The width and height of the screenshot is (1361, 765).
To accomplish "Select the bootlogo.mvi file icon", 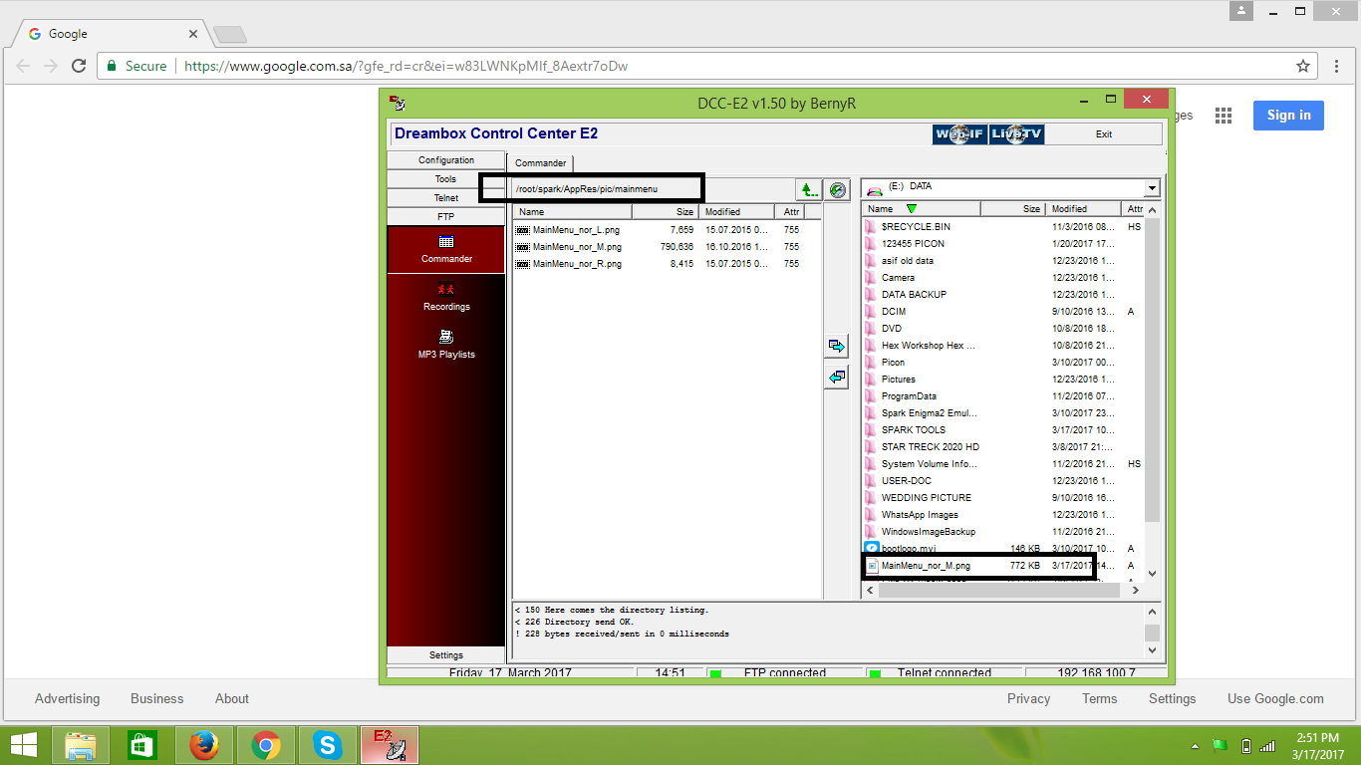I will click(x=872, y=549).
